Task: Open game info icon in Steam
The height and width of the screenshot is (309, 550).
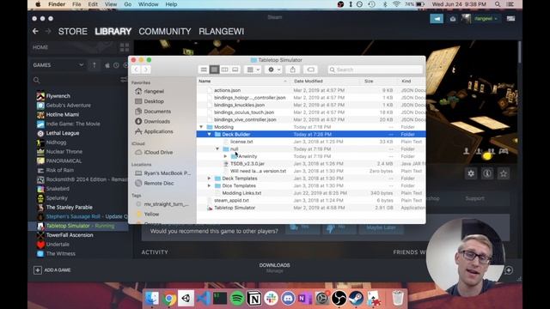Action: coord(487,173)
